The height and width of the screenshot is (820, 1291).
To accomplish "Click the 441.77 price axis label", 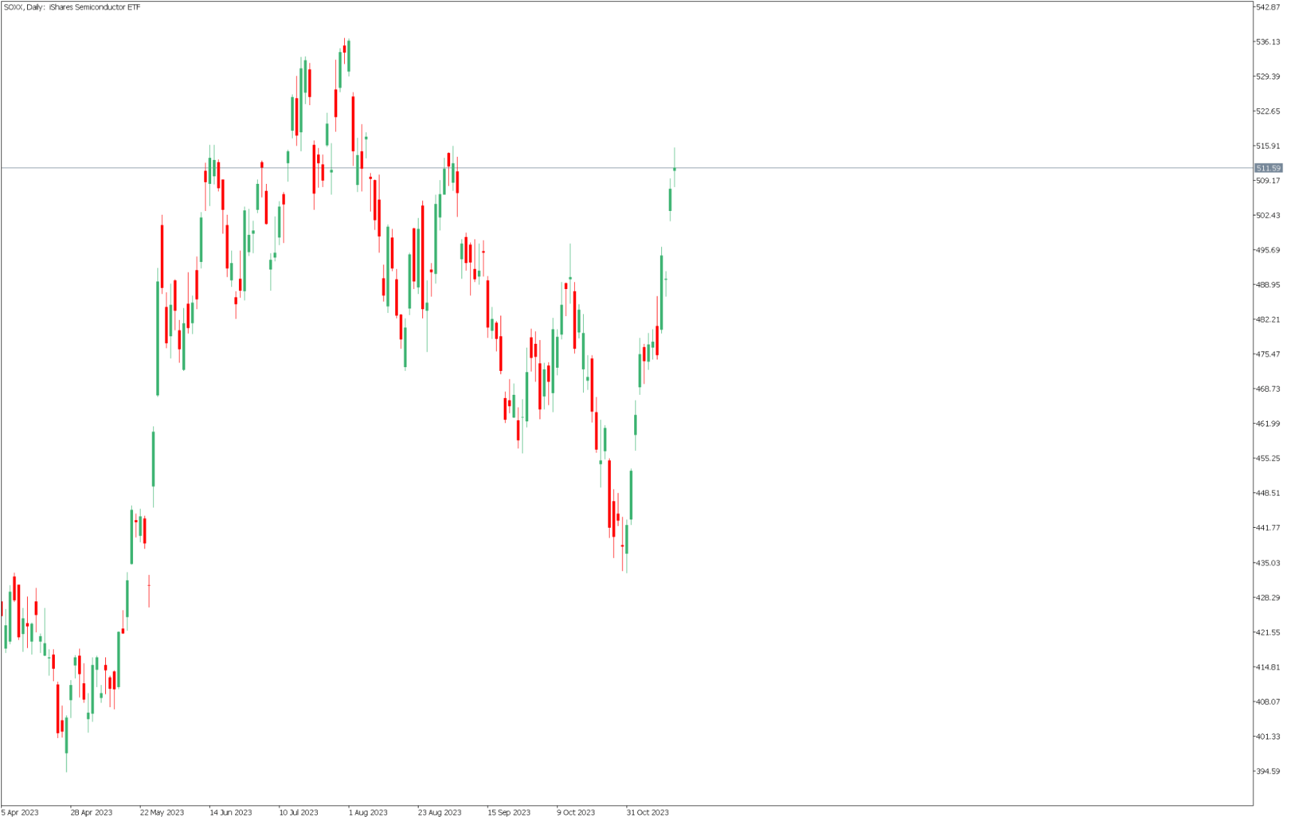I will point(1267,528).
